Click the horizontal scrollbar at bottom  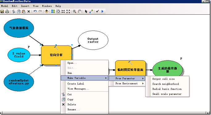(105, 113)
